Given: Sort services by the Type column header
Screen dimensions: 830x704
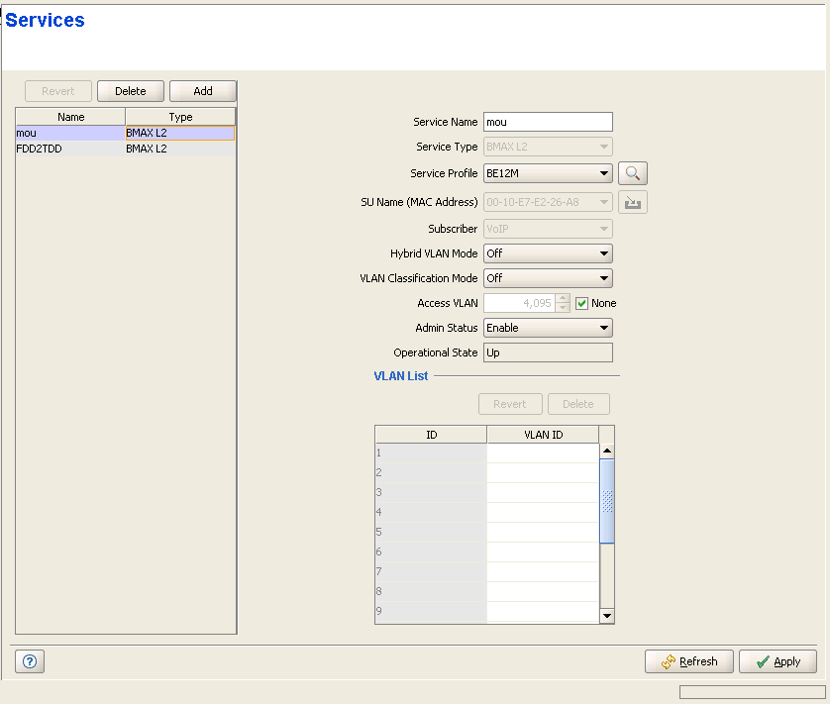Looking at the screenshot, I should [180, 117].
